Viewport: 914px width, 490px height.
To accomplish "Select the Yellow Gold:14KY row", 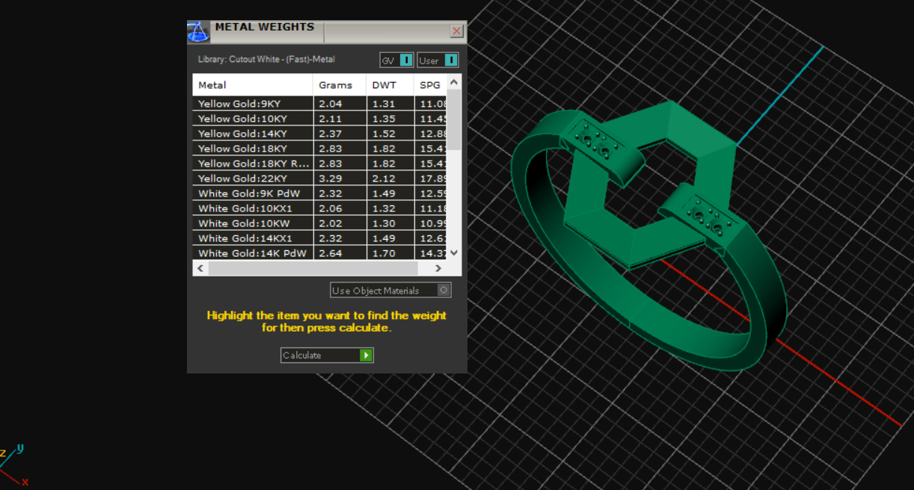I will click(x=252, y=134).
